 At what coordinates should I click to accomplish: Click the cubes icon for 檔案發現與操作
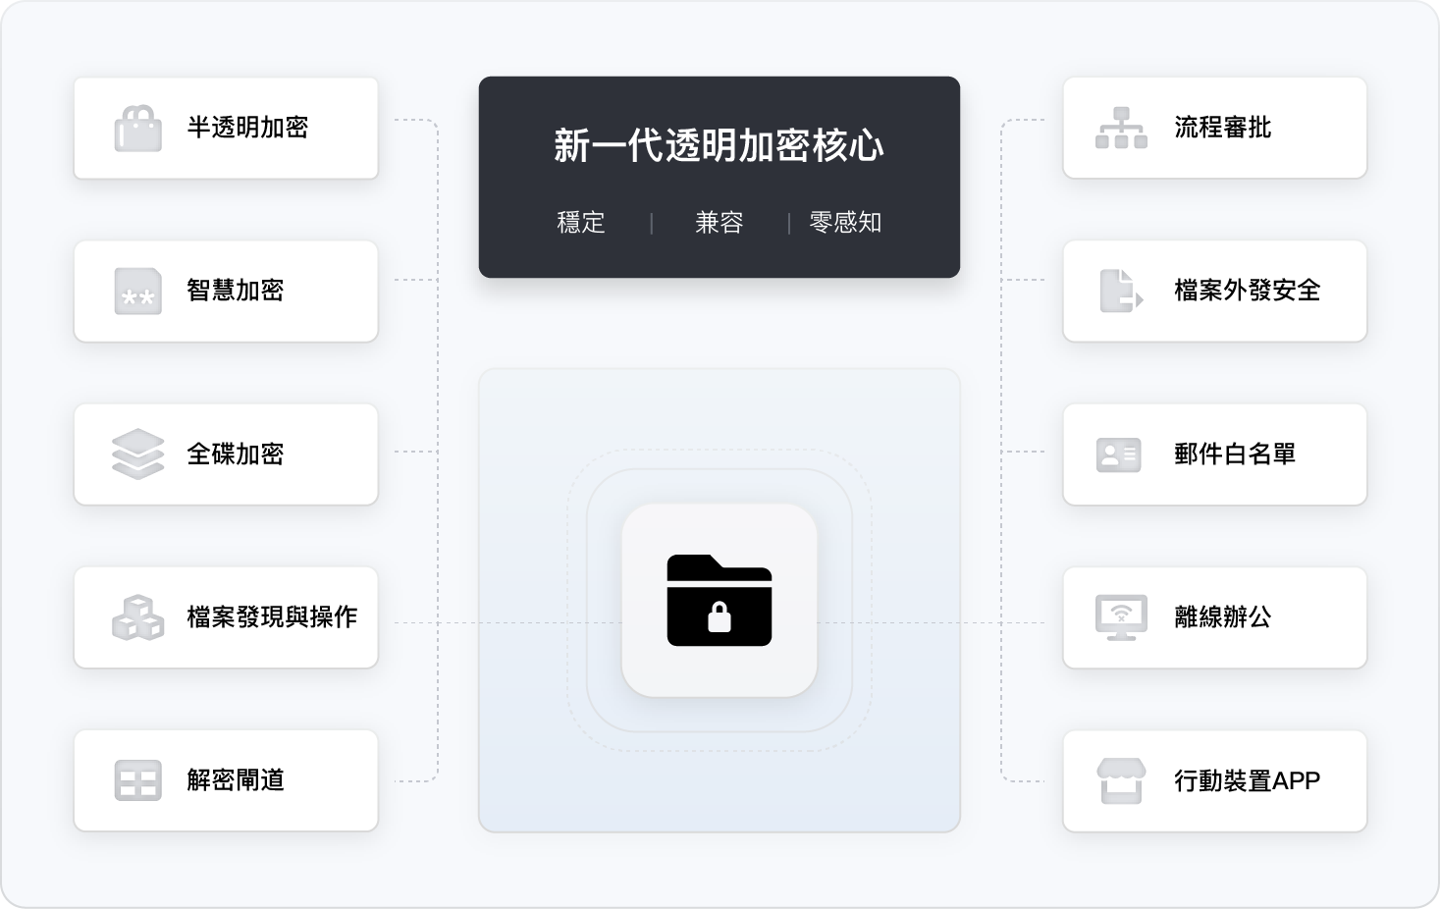tap(138, 617)
